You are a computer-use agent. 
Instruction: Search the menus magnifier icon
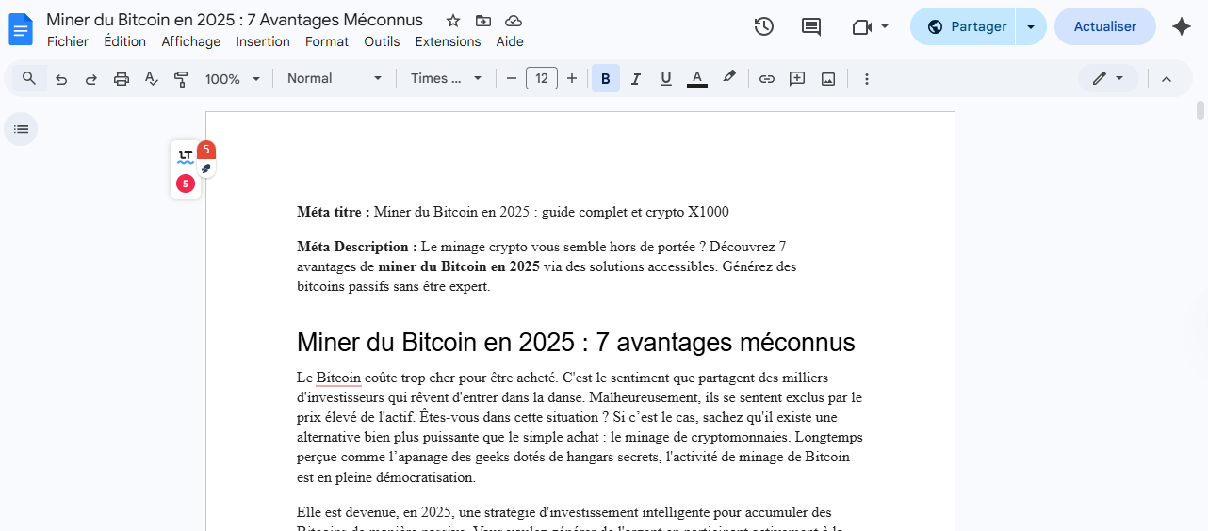pyautogui.click(x=29, y=78)
